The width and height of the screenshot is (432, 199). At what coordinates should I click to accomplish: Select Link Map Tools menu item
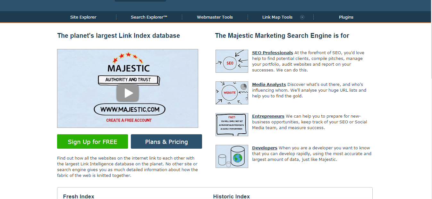pyautogui.click(x=277, y=17)
